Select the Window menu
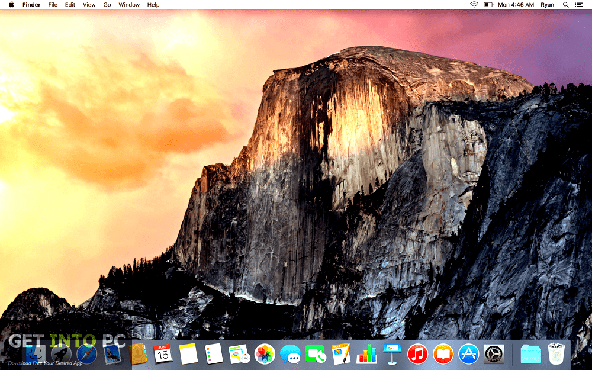This screenshot has width=592, height=370. 129,5
